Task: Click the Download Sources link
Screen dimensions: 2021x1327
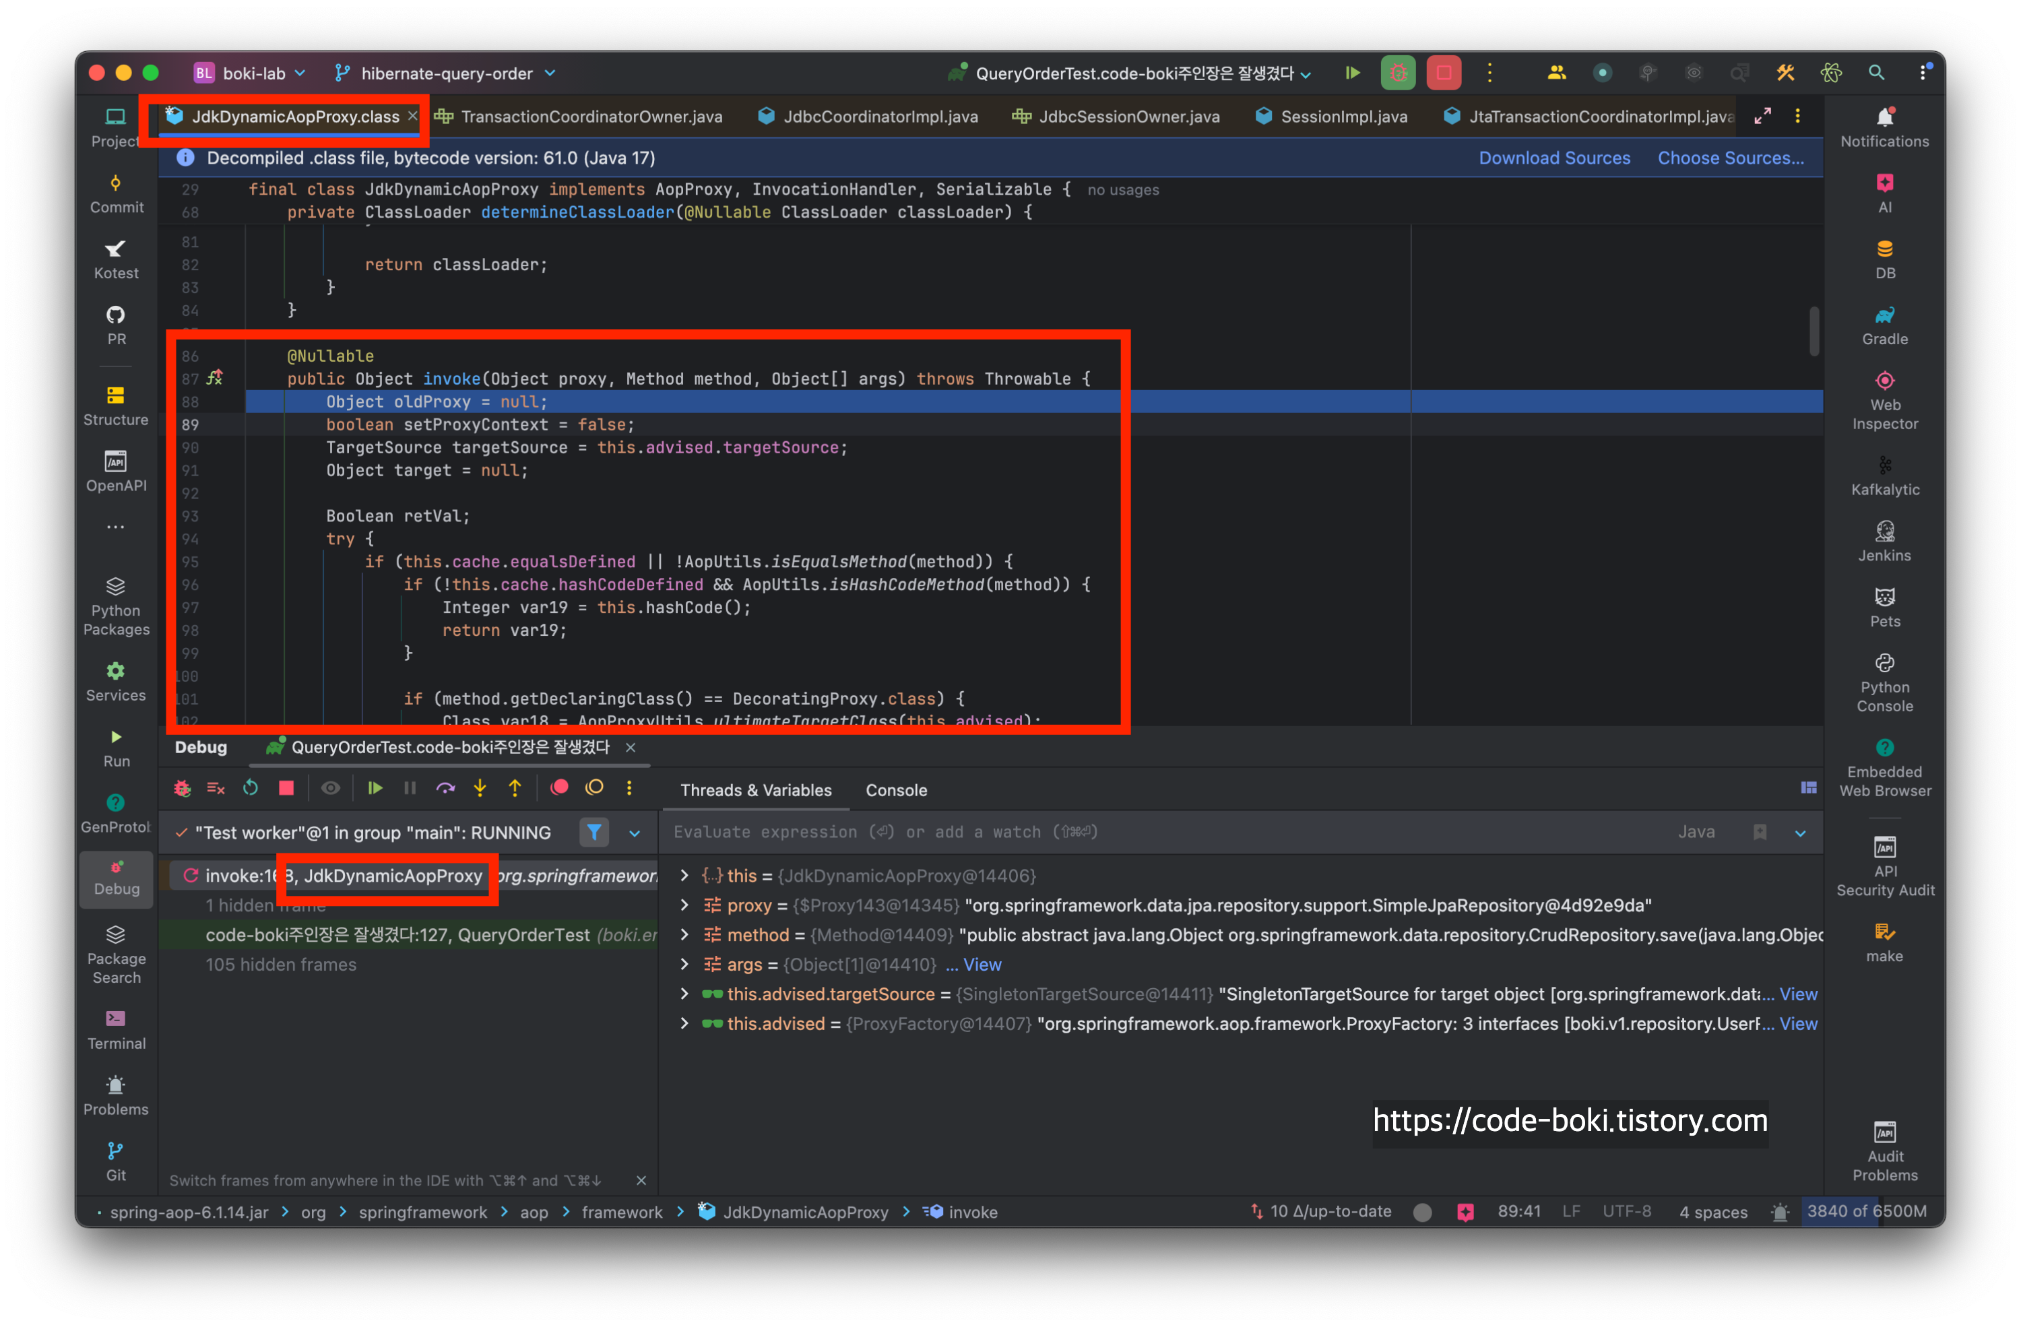Action: [x=1554, y=158]
